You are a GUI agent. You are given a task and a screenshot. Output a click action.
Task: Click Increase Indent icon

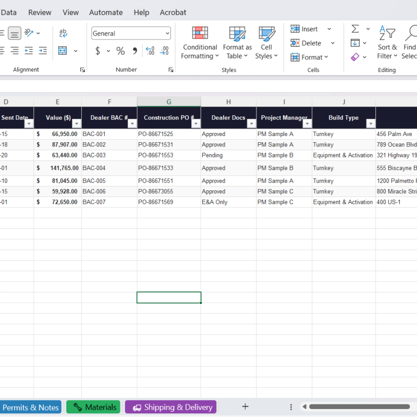click(x=43, y=51)
